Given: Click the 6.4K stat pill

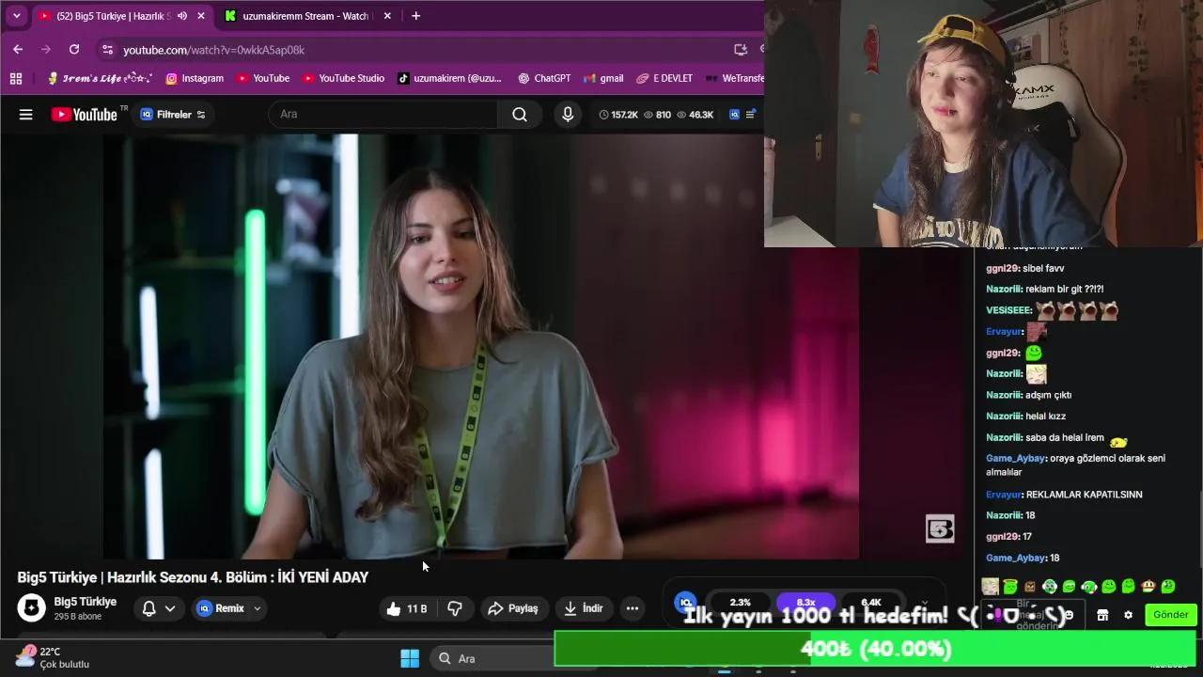Looking at the screenshot, I should coord(871,602).
